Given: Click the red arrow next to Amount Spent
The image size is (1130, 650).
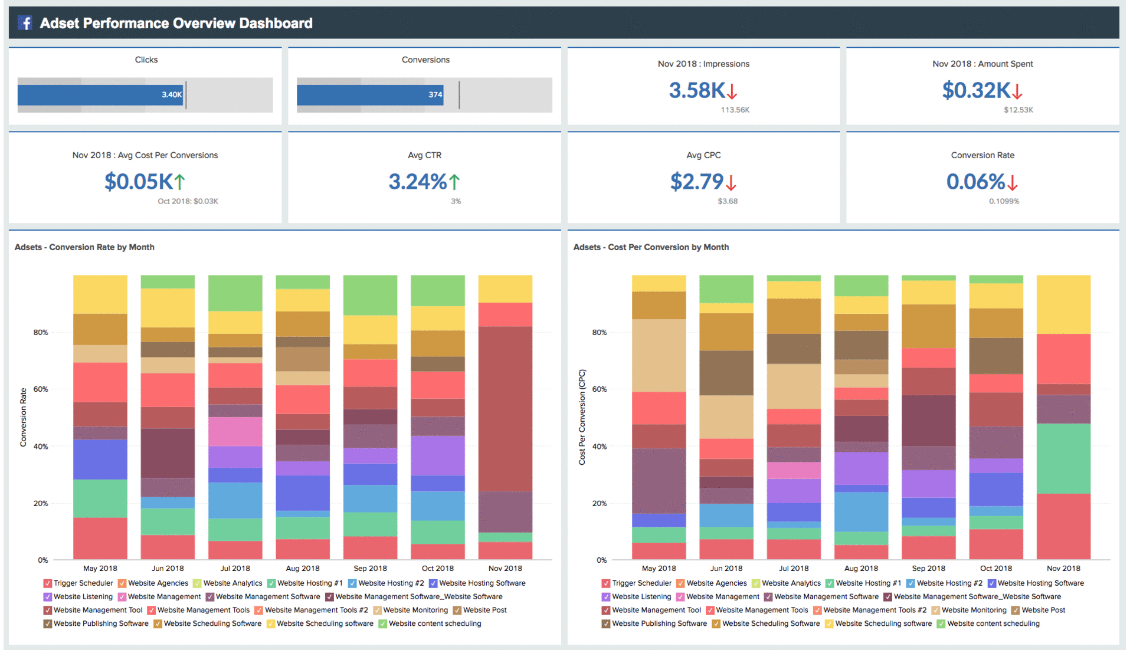Looking at the screenshot, I should pyautogui.click(x=1017, y=91).
